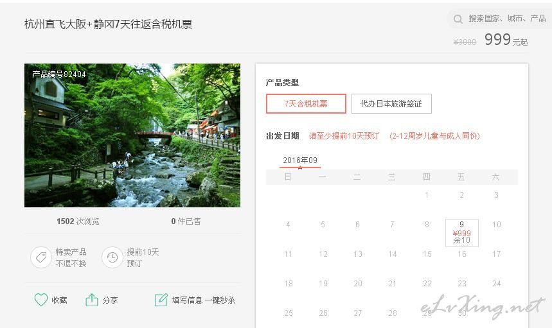The image size is (552, 328).
Task: Click calendar date 18
Action: pos(288,283)
